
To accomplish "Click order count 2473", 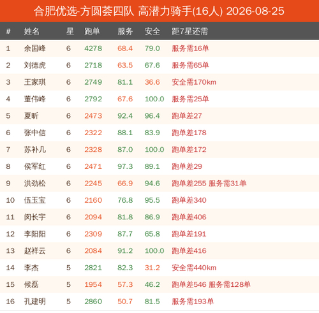I will (x=93, y=116).
